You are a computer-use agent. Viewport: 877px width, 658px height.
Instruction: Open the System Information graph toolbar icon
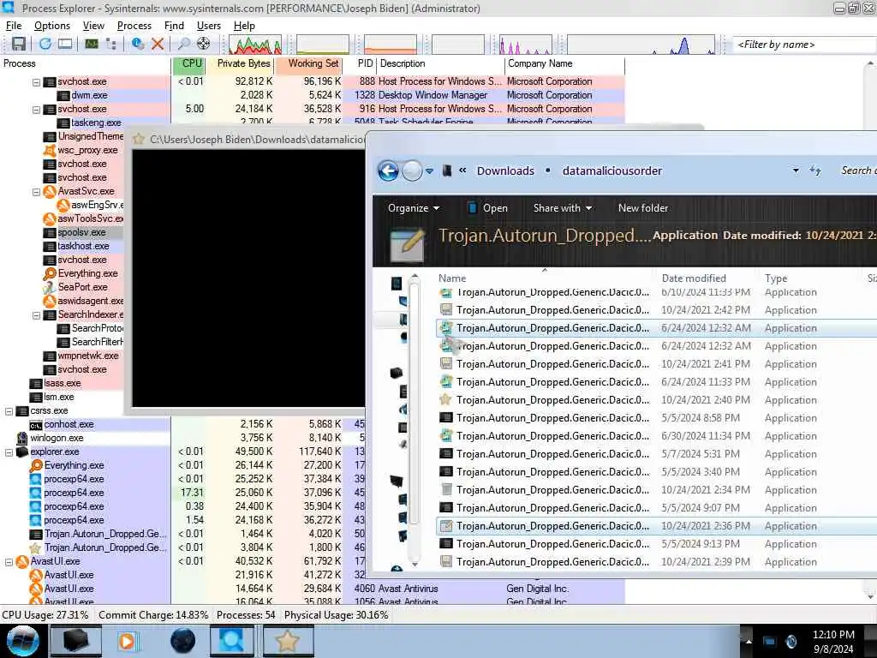pyautogui.click(x=92, y=44)
